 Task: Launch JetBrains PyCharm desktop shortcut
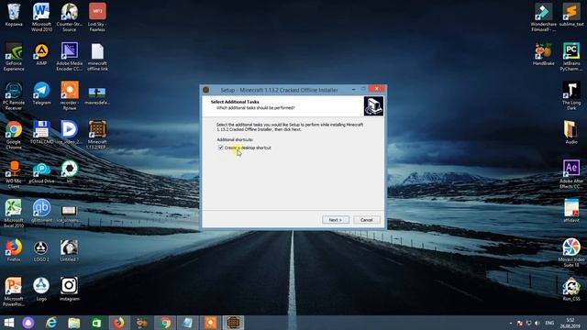pyautogui.click(x=571, y=57)
